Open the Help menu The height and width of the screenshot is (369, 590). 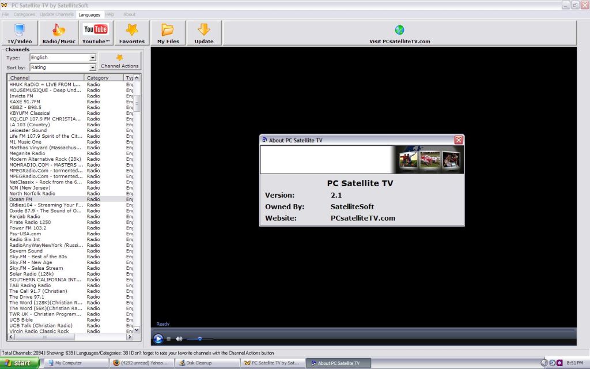(109, 14)
